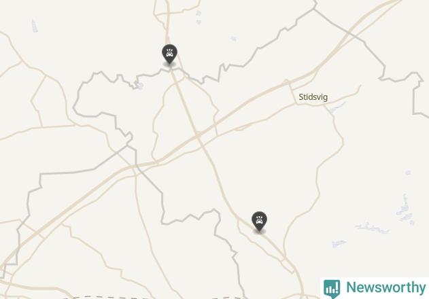Click the motorway crossing at map center
The image size is (429, 299).
click(198, 136)
